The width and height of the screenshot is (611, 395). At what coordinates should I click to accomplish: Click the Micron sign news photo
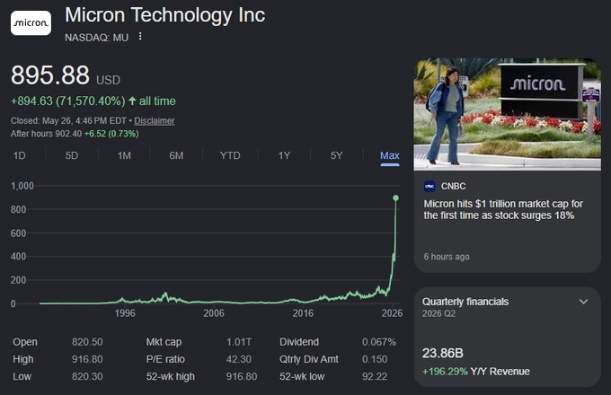[x=507, y=114]
